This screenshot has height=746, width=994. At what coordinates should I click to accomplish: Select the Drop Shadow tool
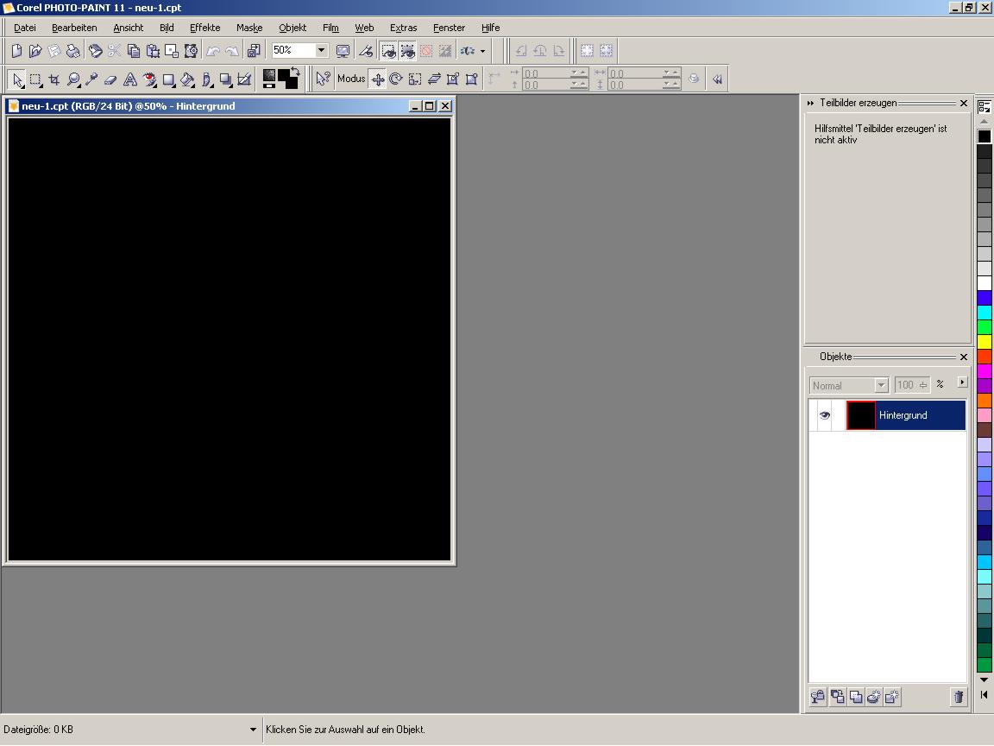[226, 79]
